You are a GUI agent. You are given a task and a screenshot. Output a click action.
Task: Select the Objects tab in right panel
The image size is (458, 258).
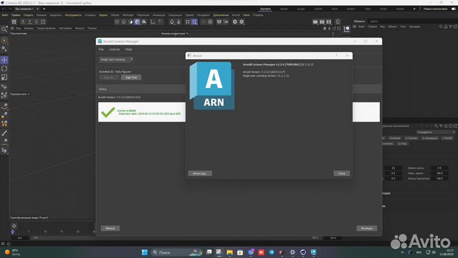tap(359, 22)
